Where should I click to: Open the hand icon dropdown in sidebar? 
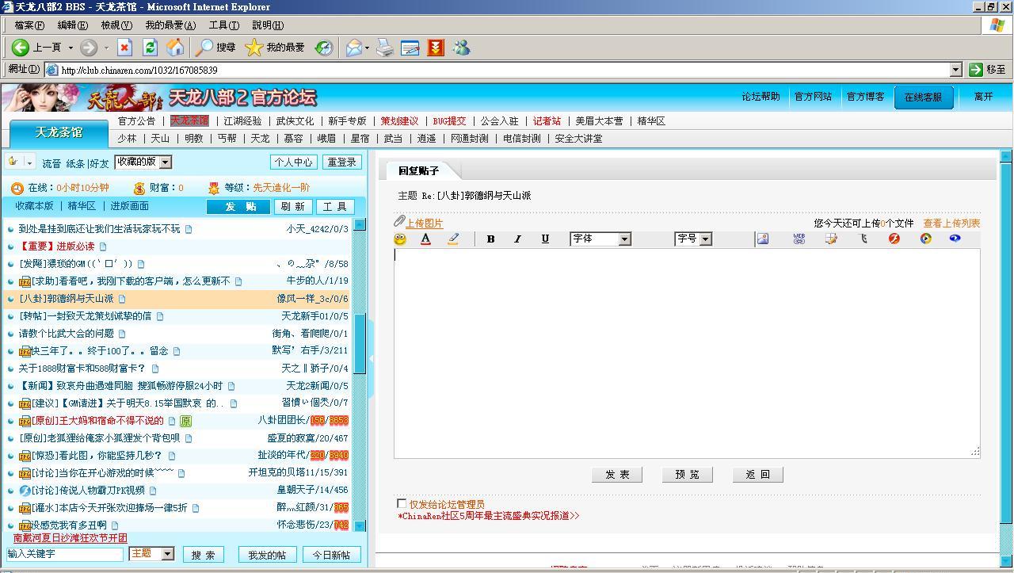[29, 162]
